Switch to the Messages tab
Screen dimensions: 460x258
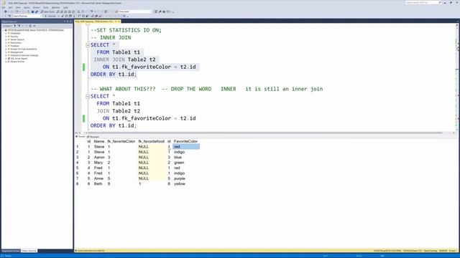[x=93, y=137]
